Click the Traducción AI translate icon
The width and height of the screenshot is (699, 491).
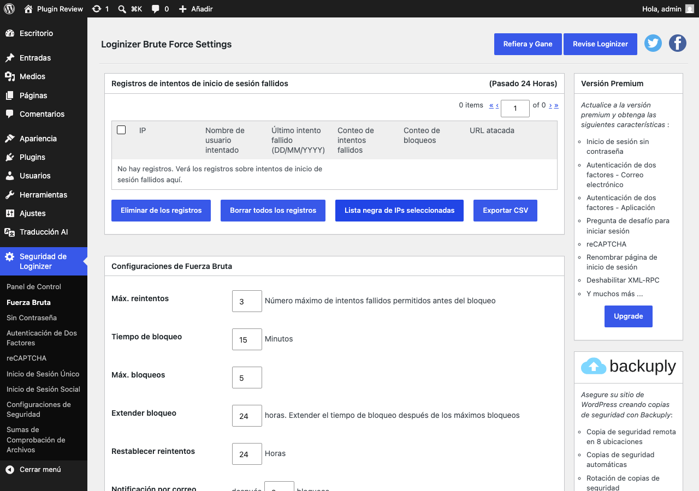pos(10,232)
